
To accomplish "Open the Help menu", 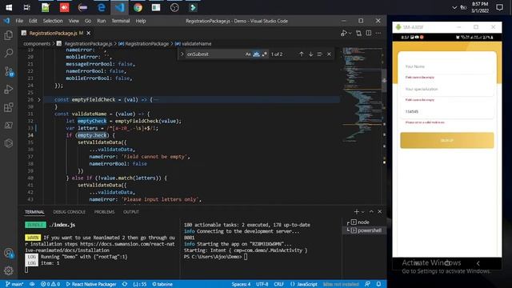I will [x=141, y=21].
